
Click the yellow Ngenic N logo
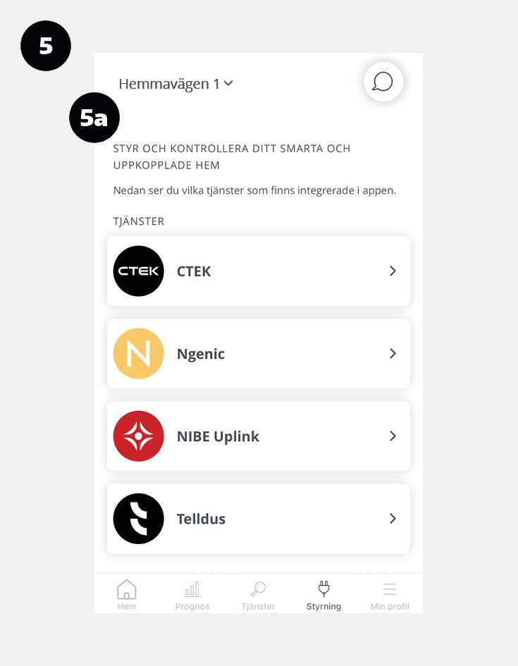(x=138, y=353)
